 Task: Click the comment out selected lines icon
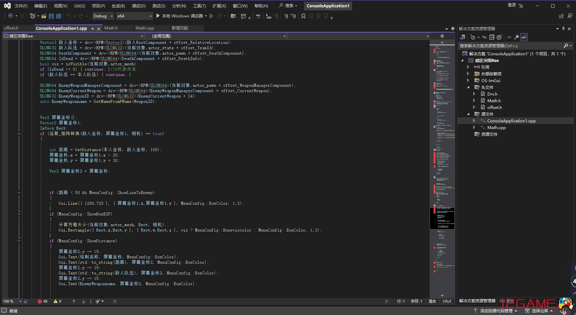point(286,16)
